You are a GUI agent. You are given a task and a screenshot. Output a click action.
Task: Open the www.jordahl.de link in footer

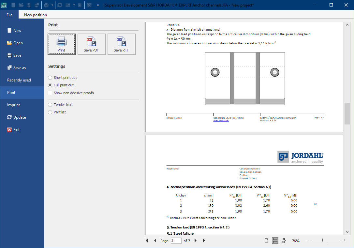pyautogui.click(x=221, y=121)
